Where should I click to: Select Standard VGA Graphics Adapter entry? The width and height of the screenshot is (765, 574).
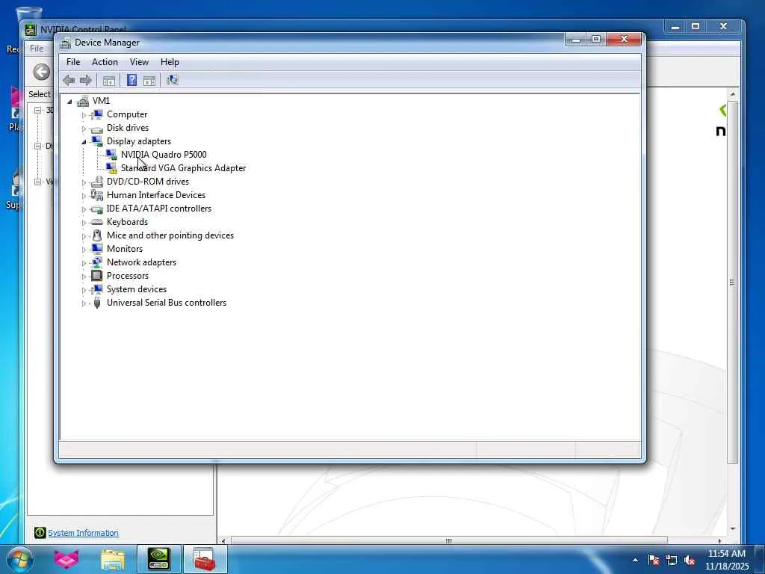click(184, 168)
